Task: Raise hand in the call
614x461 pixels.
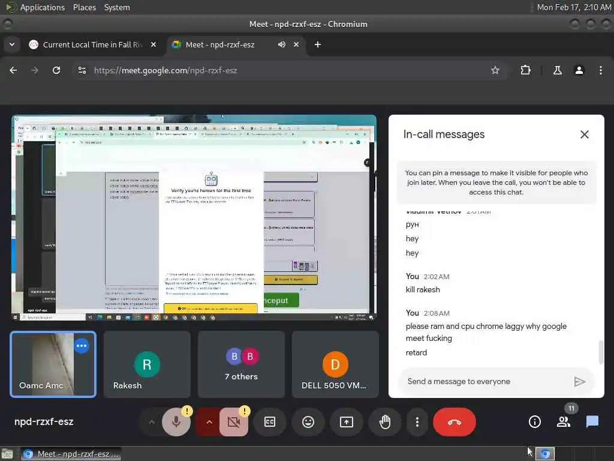Action: [385, 422]
